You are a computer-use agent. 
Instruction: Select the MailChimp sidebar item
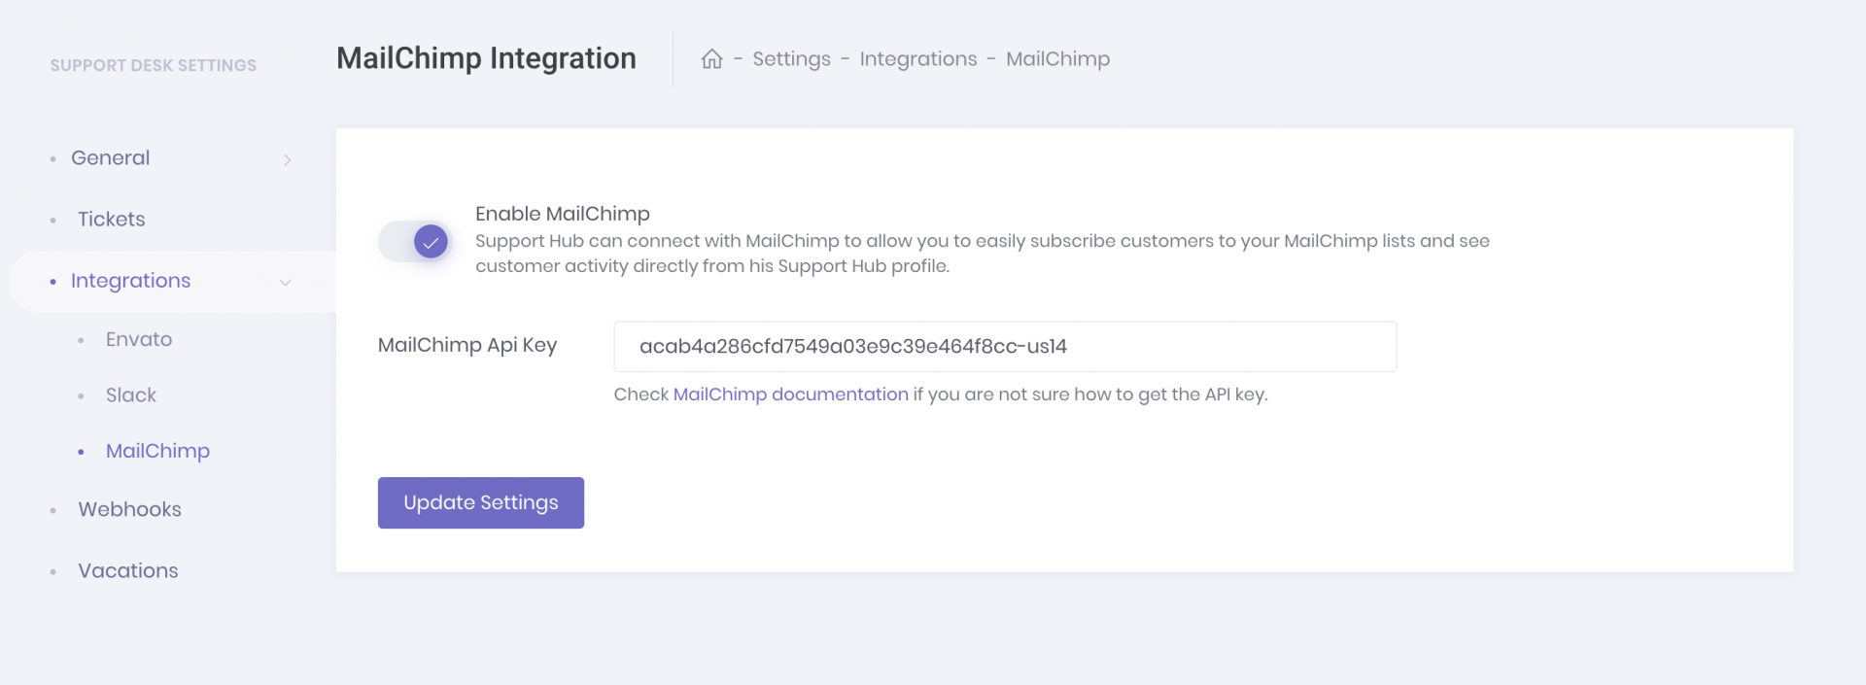click(x=157, y=451)
